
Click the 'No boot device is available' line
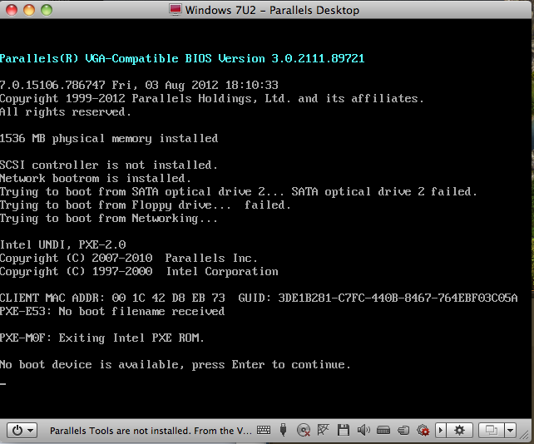(x=175, y=365)
